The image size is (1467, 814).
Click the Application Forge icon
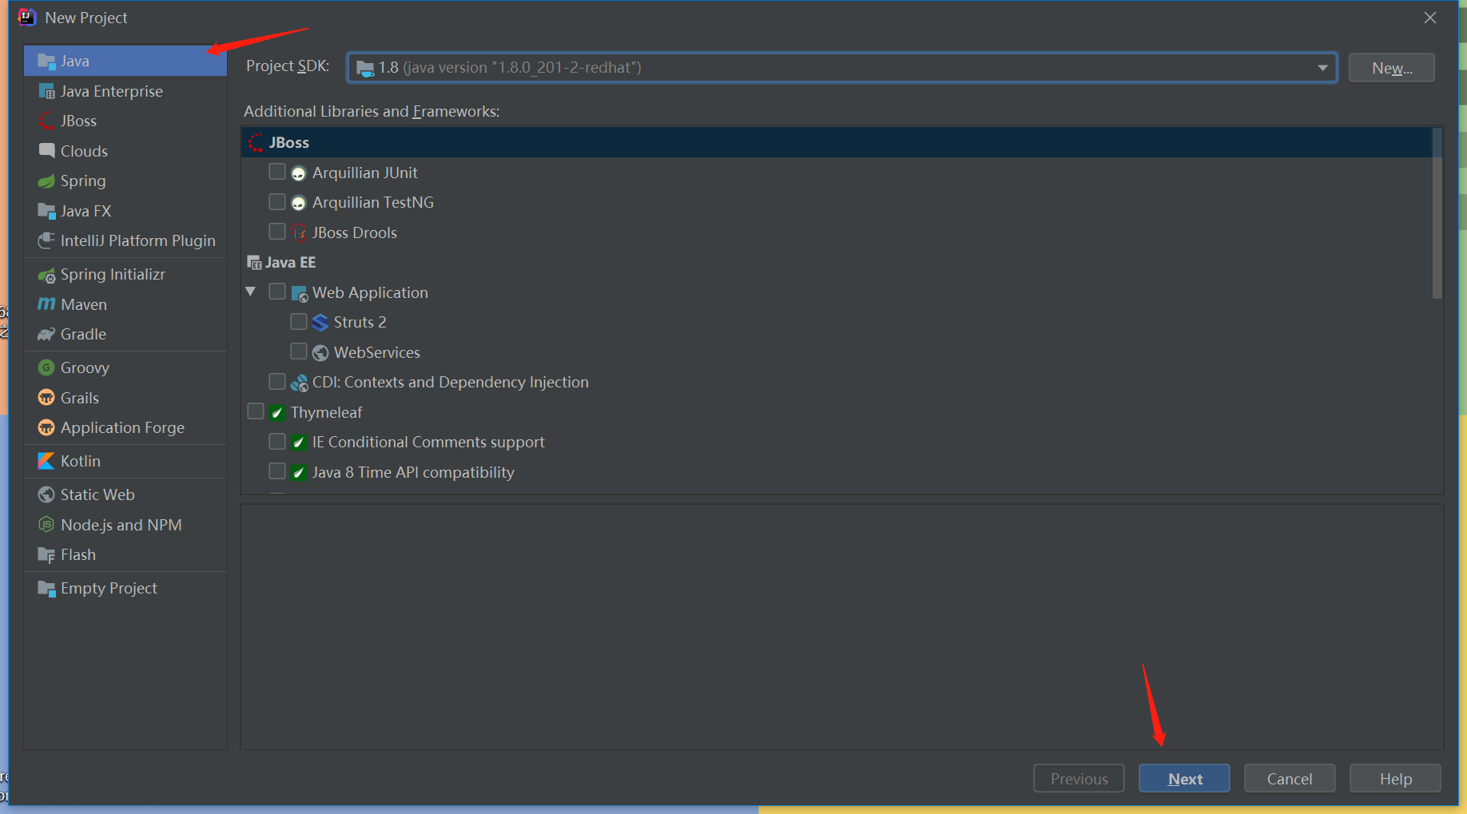click(46, 427)
